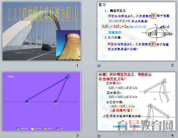This screenshot has height=138, width=178.
Task: Click the animation star icon under slide 4
Action: (x=99, y=136)
